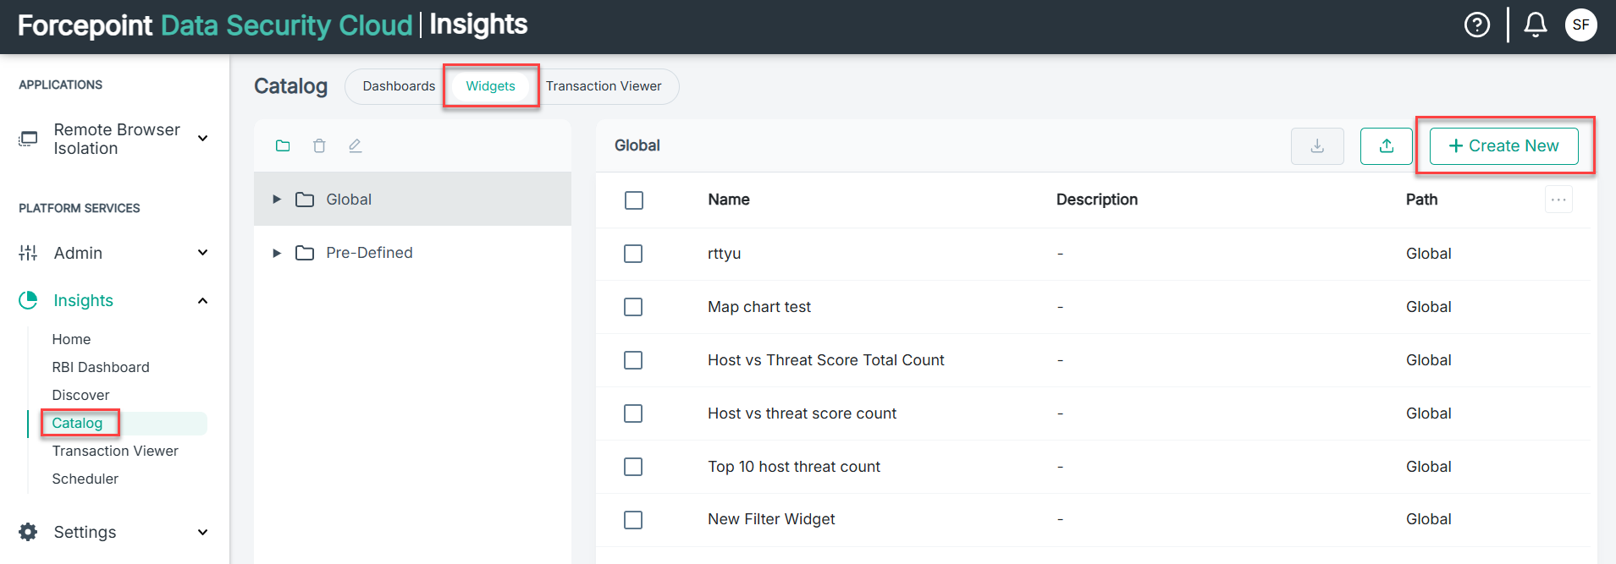This screenshot has width=1616, height=564.
Task: Click the Insights label in sidebar
Action: point(83,300)
